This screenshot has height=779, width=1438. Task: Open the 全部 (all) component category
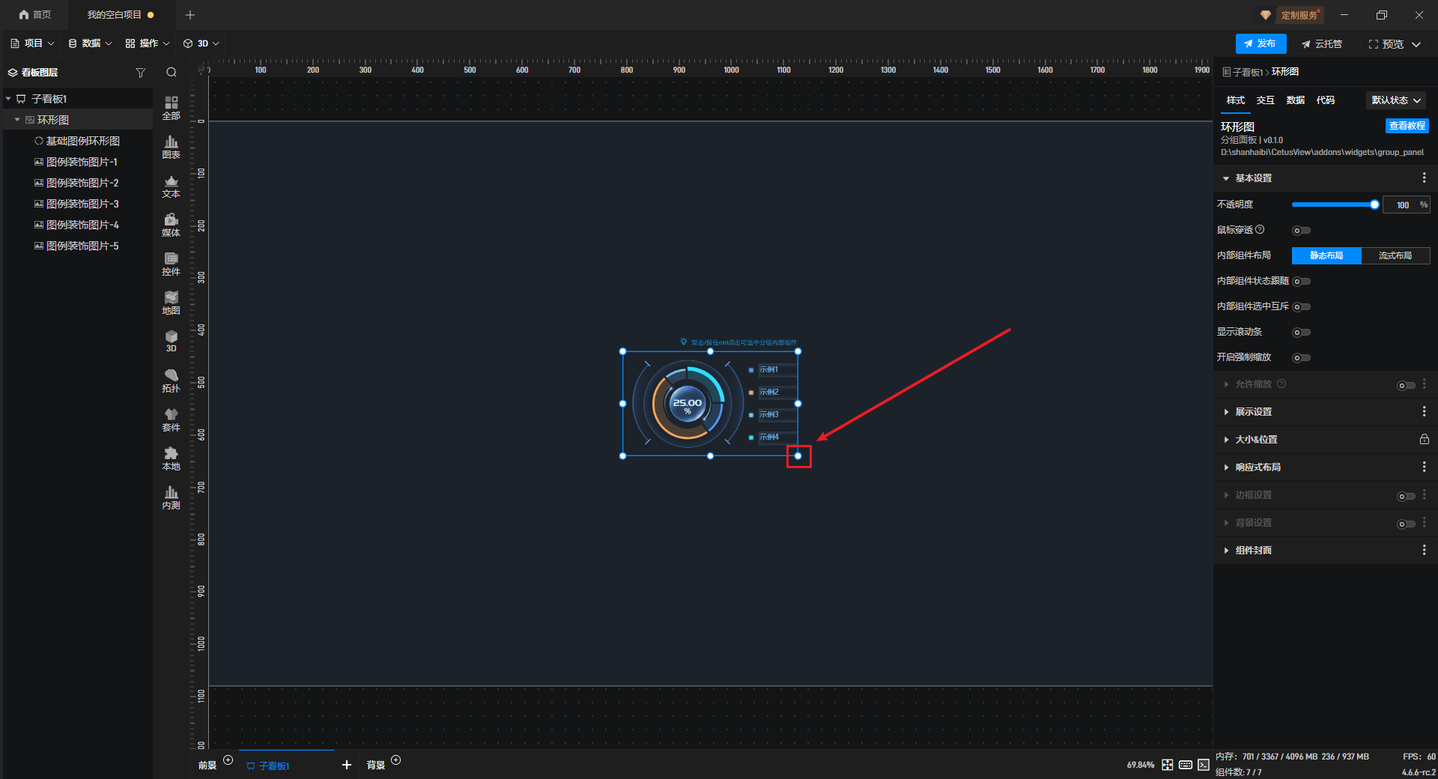[x=172, y=108]
